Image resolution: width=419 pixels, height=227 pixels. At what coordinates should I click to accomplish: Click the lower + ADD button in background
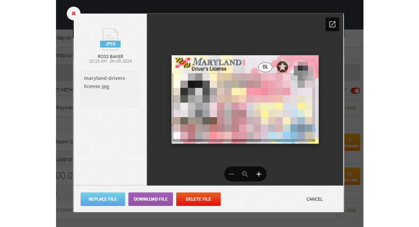[x=350, y=211]
